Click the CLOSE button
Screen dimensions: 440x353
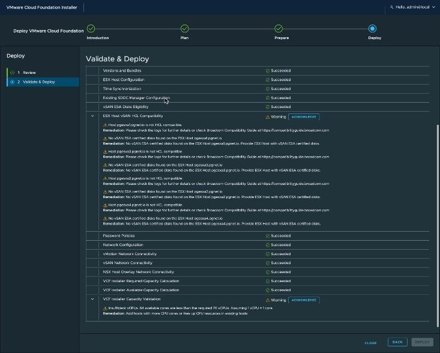point(370,343)
